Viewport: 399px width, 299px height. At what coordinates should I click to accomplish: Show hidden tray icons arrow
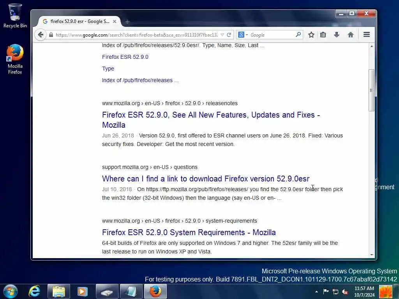tap(316, 292)
